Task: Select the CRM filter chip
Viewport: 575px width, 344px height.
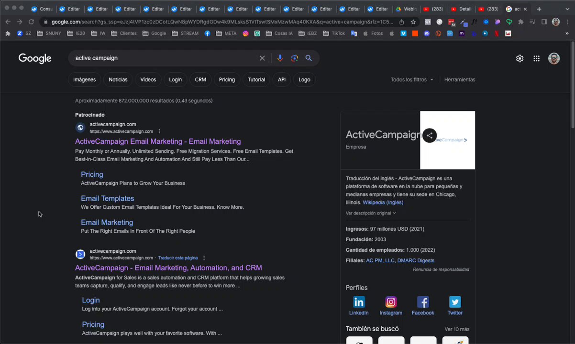Action: 200,80
